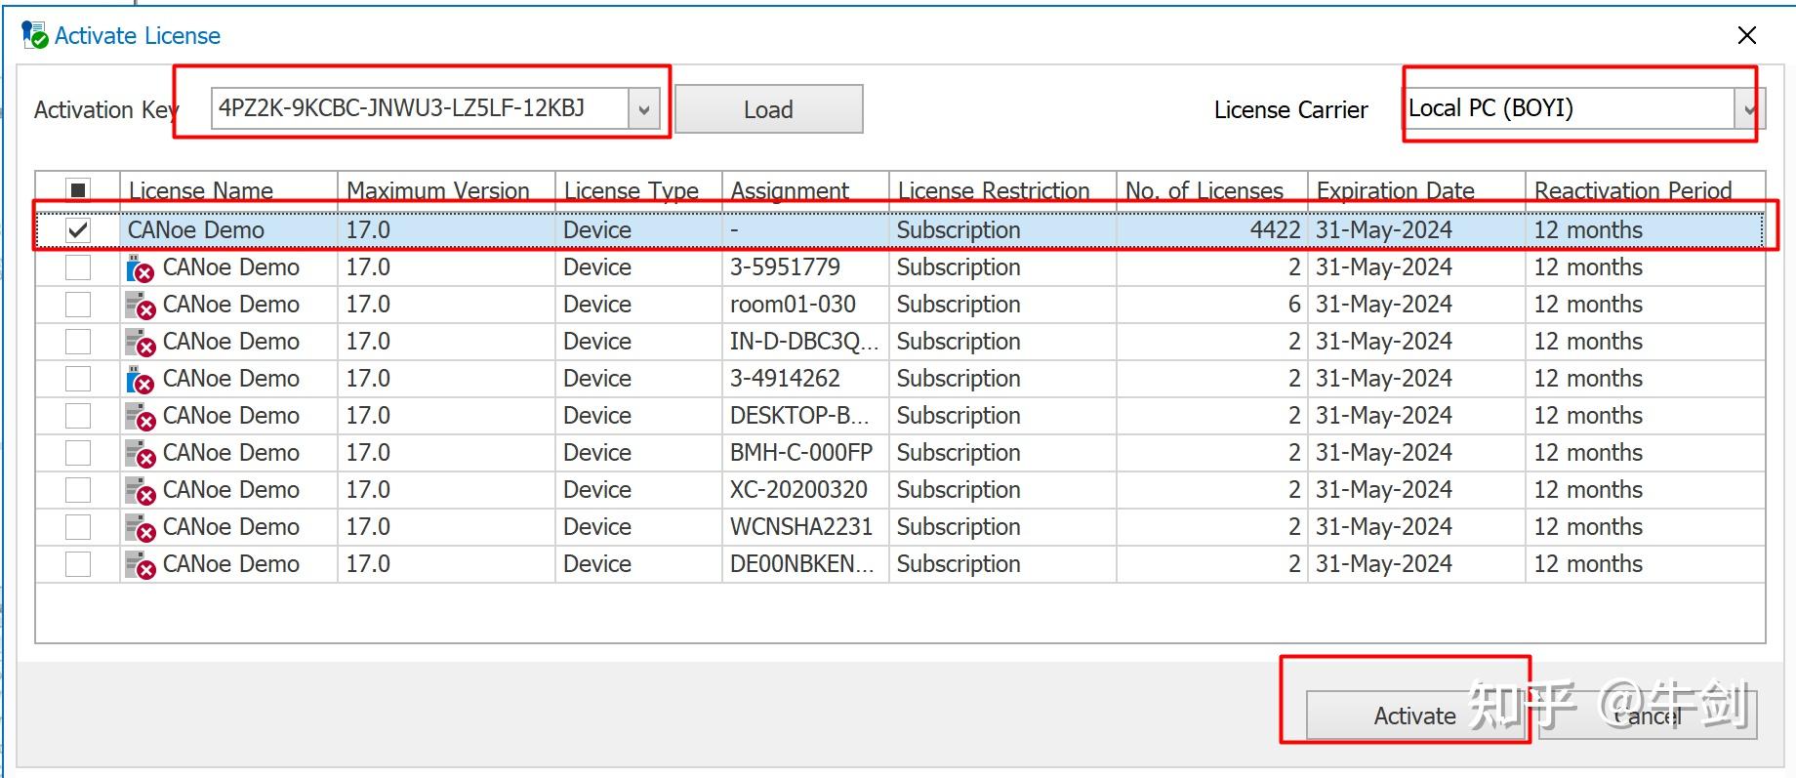Click the license icon in the 3-5951779 row
The width and height of the screenshot is (1796, 778).
pyautogui.click(x=141, y=268)
